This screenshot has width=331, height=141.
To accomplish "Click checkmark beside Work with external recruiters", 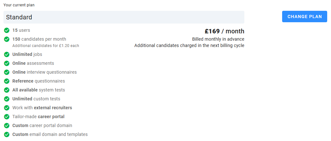I will click(x=6, y=108).
